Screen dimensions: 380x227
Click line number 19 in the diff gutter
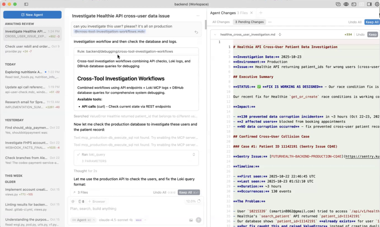click(228, 137)
